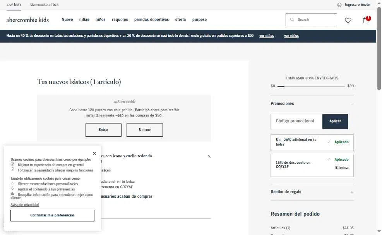Focus the Código promocional field
The width and height of the screenshot is (382, 235).
pos(296,121)
